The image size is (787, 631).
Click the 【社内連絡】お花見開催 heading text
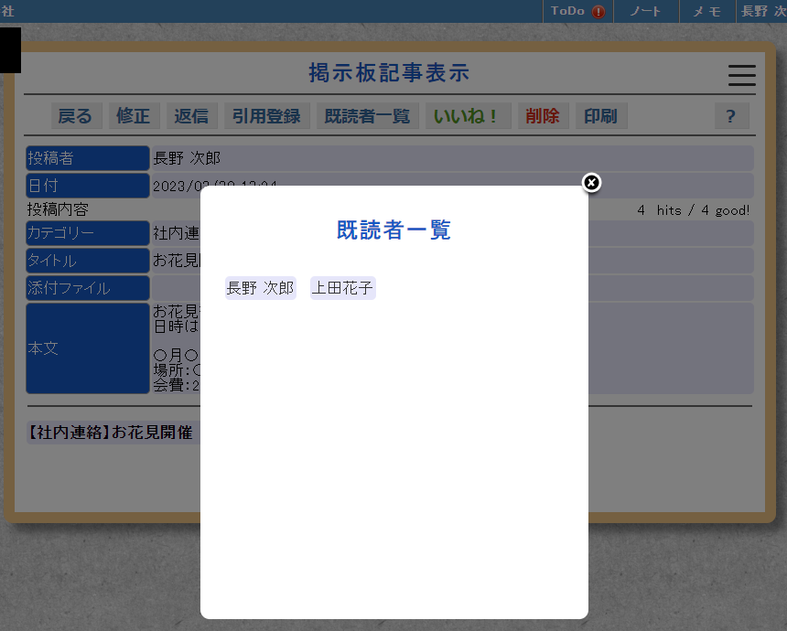coord(112,433)
